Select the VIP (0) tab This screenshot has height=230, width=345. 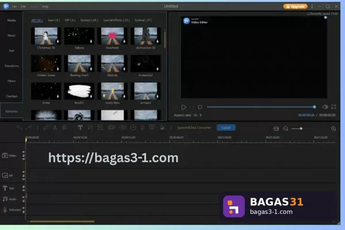pos(70,20)
